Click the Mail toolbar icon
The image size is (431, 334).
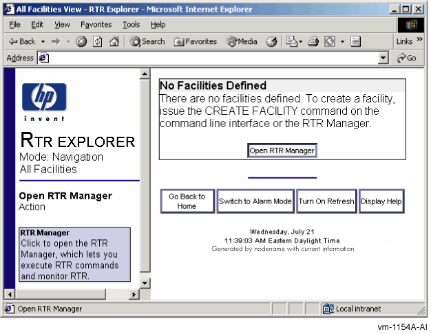[x=292, y=42]
